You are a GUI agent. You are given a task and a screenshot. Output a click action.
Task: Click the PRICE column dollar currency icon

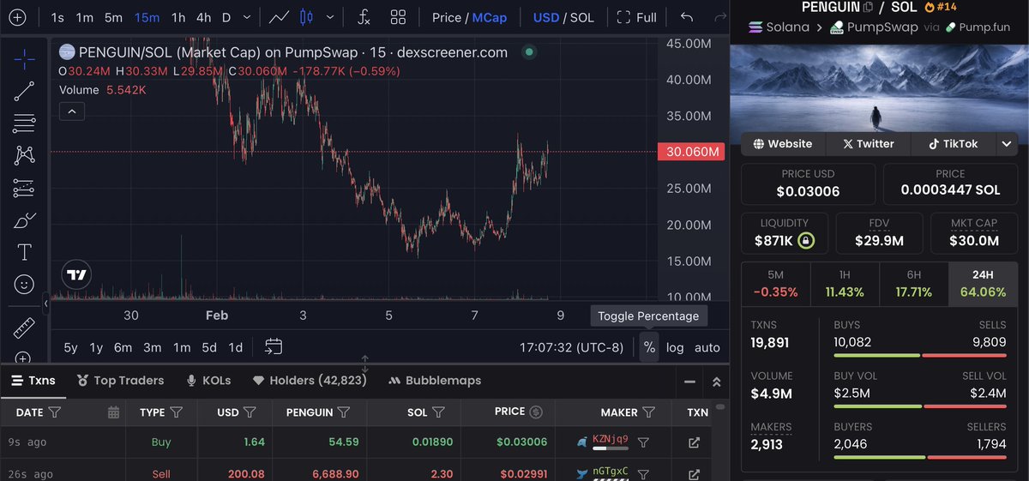point(537,412)
